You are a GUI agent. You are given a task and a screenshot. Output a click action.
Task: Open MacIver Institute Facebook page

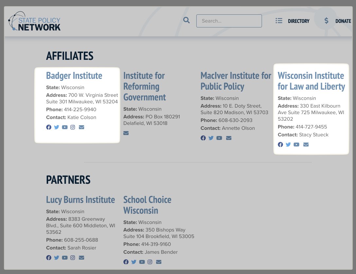[203, 138]
